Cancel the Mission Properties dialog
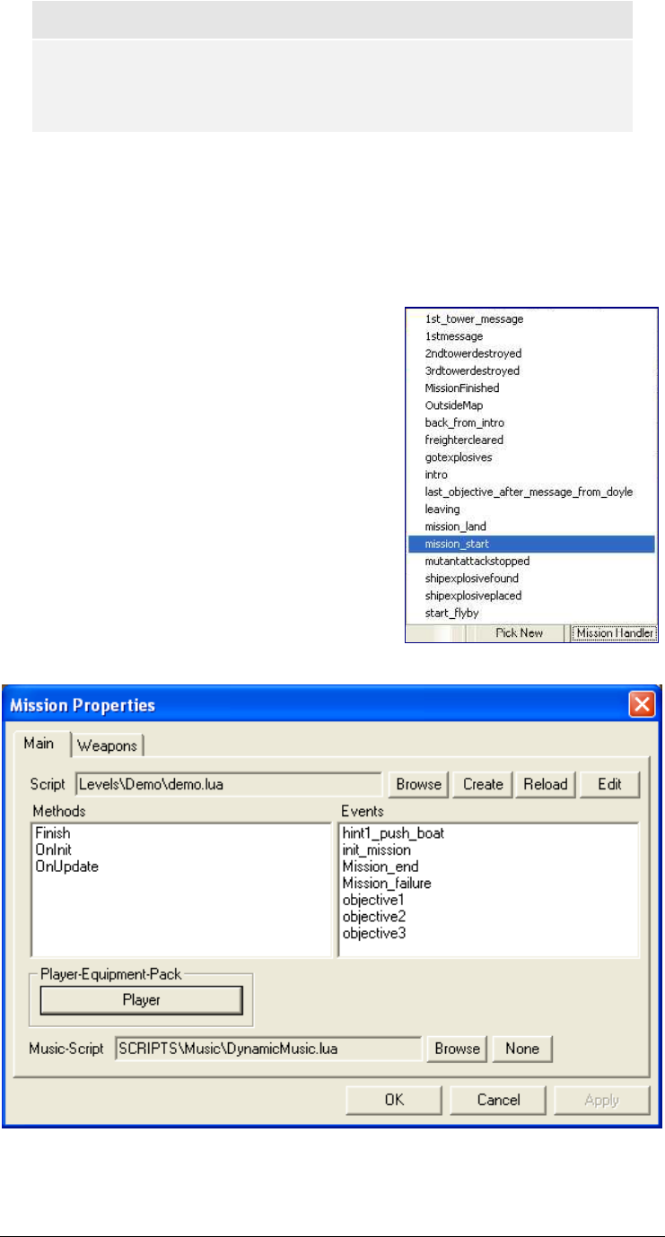This screenshot has width=665, height=1237. 499,1100
